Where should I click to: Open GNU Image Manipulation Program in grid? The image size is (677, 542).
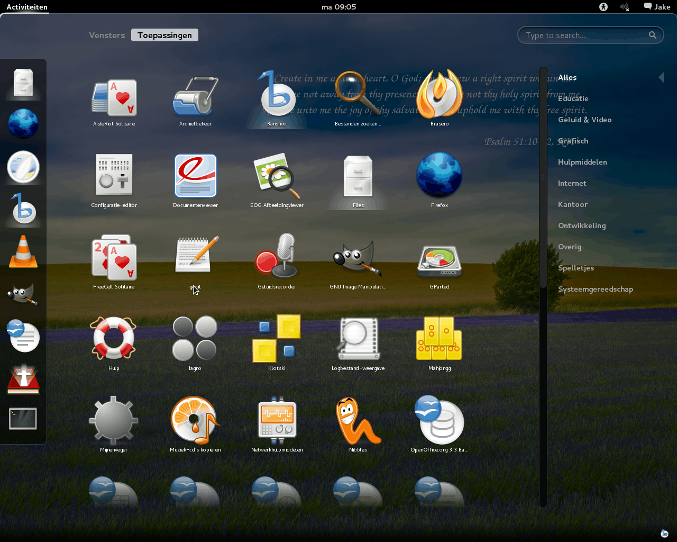click(x=358, y=262)
